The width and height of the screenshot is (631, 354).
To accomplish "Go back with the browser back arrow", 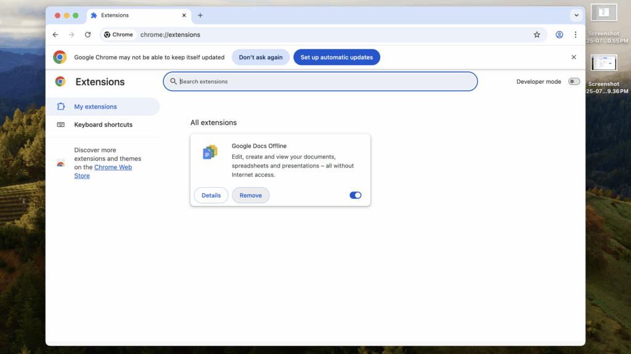I will point(55,34).
